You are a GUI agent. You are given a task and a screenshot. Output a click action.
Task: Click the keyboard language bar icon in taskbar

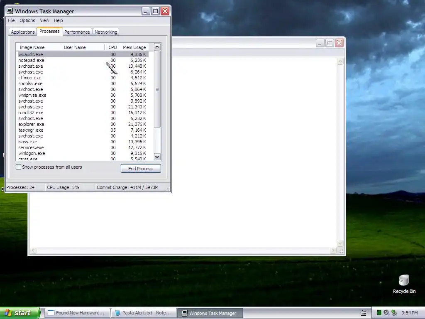[x=364, y=313]
